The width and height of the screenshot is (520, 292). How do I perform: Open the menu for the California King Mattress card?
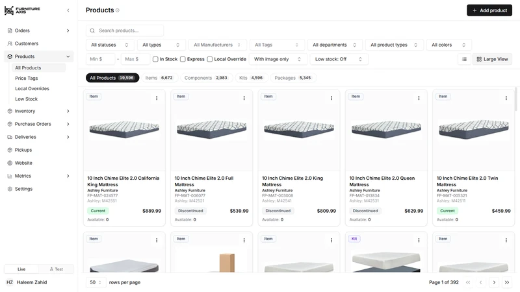157,98
